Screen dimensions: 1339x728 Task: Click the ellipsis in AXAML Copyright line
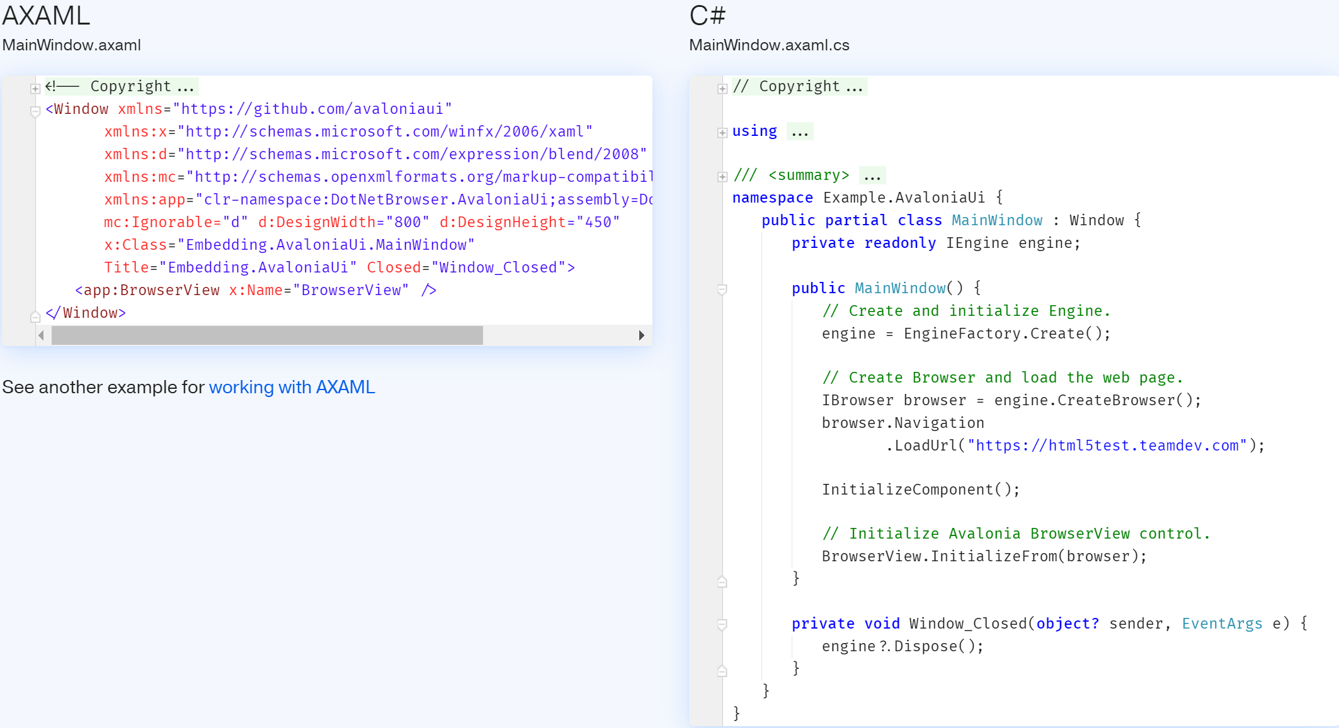186,87
